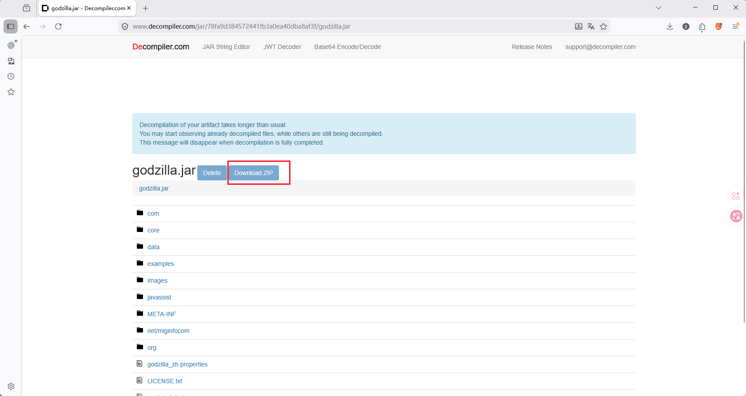The height and width of the screenshot is (396, 746).
Task: Open the extensions puzzle icon
Action: point(702,27)
